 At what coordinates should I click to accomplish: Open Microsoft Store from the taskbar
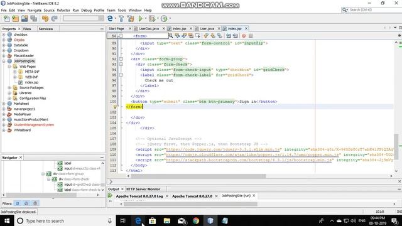click(x=152, y=220)
